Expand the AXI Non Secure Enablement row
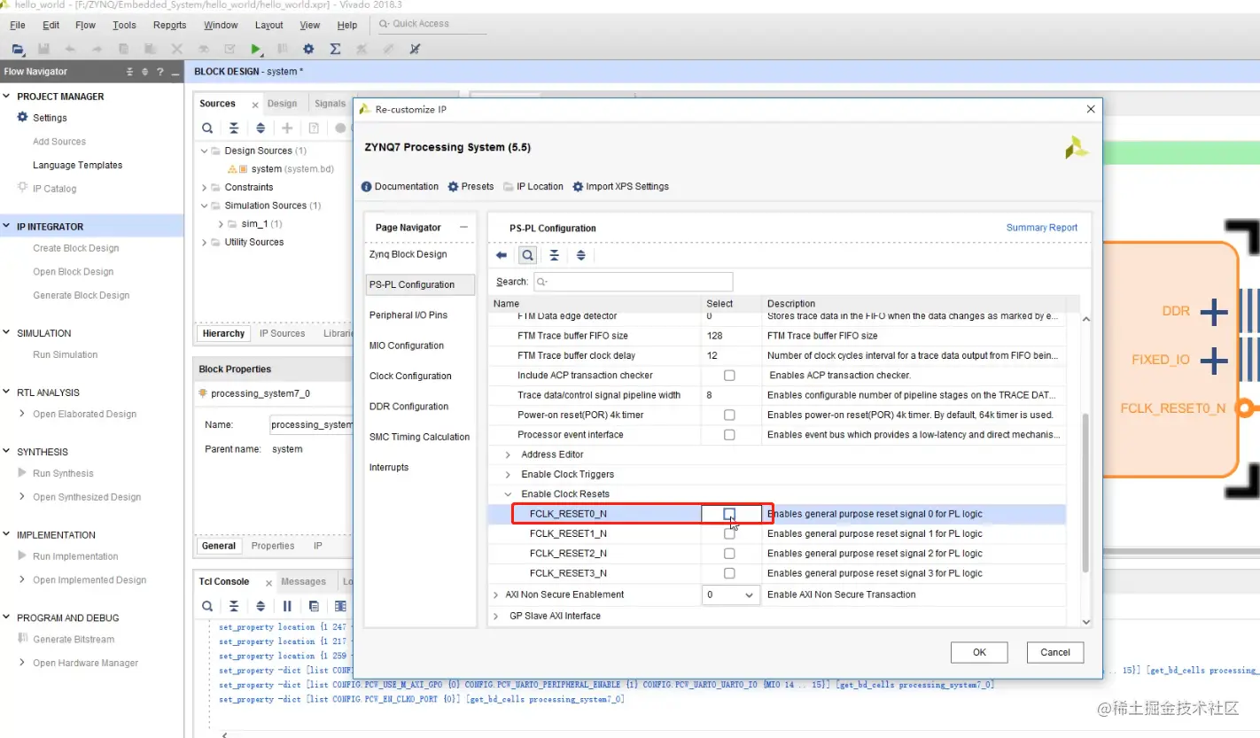The image size is (1260, 738). click(496, 594)
